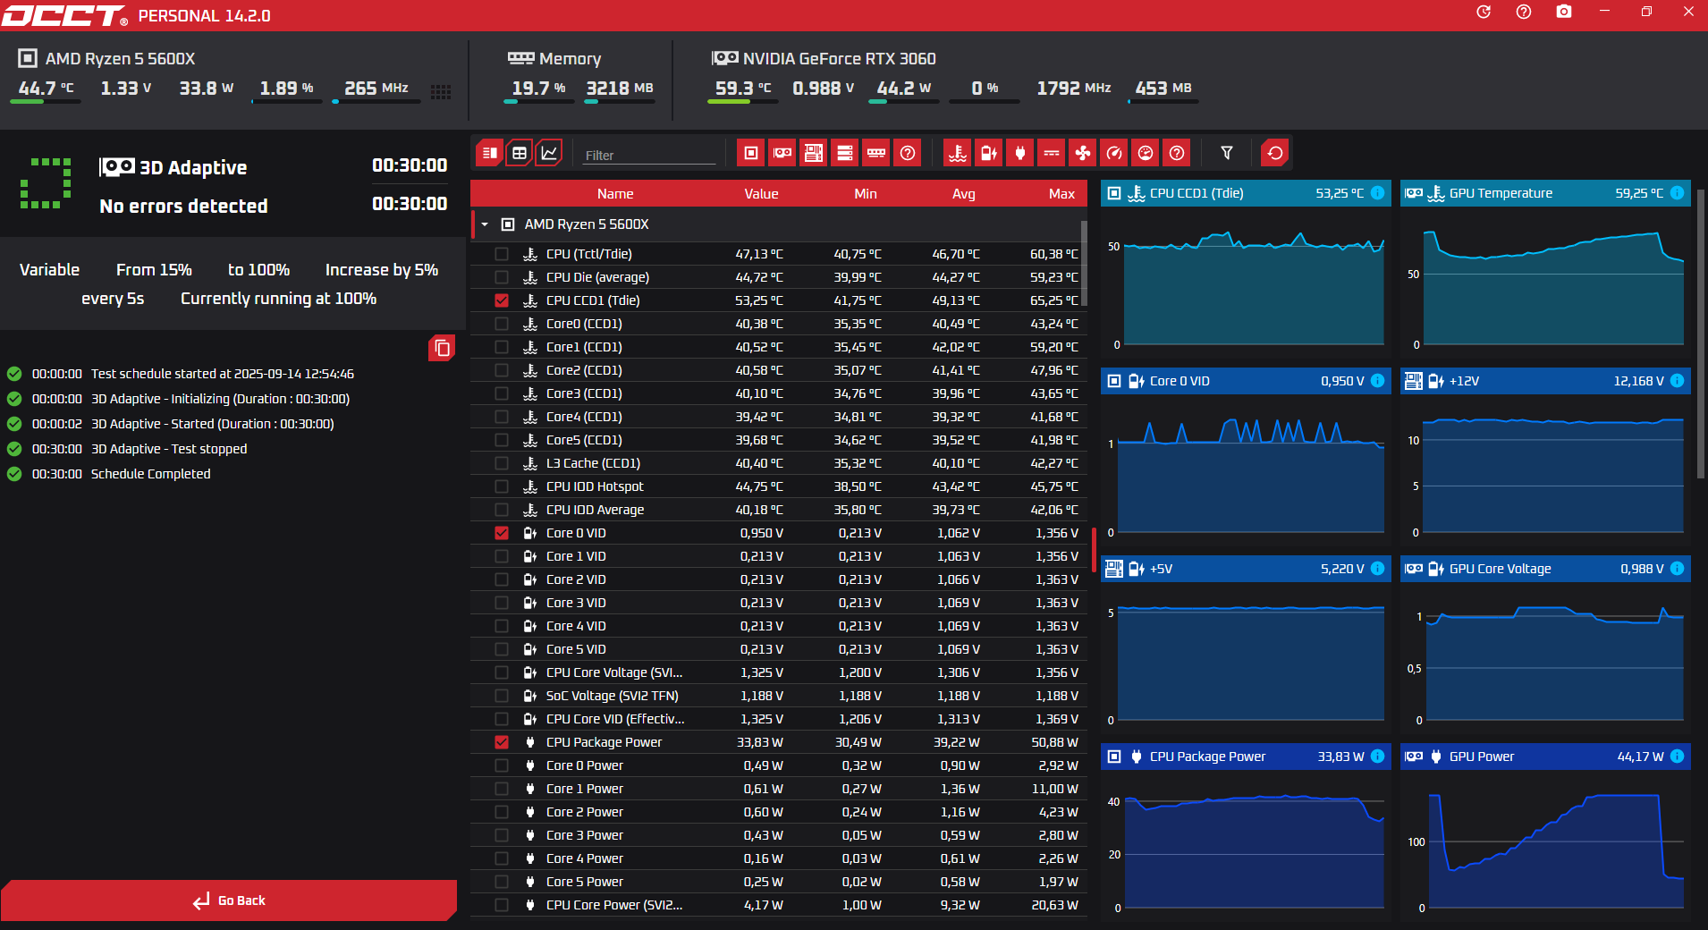Check the L3 Cache (CCD1) checkbox
Image resolution: width=1708 pixels, height=930 pixels.
click(502, 463)
